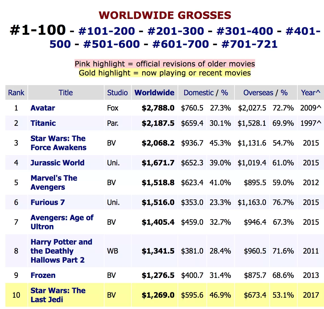
Task: Click Star Wars: The Force Awakens title
Action: coord(58,143)
